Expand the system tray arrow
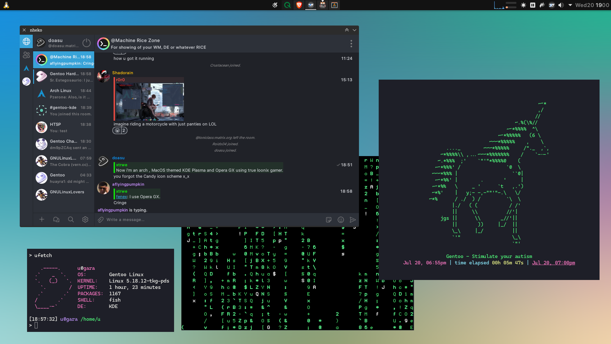 click(x=570, y=5)
